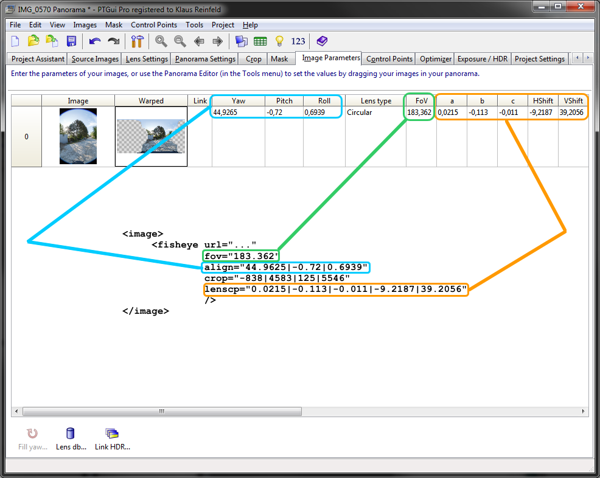The width and height of the screenshot is (600, 478).
Task: Click the zoom out magnifier icon
Action: 180,41
